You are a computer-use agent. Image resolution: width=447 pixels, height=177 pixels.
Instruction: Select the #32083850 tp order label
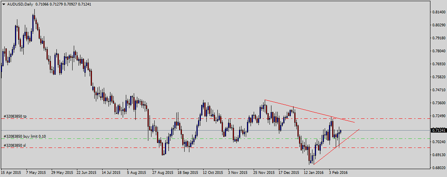(15, 116)
